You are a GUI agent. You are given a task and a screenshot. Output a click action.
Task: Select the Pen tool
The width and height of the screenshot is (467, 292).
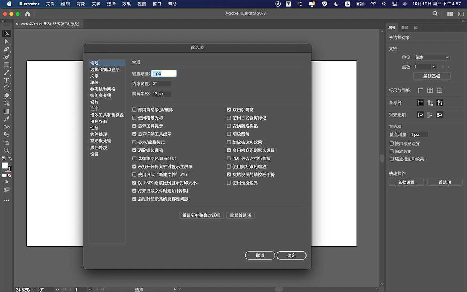click(x=7, y=49)
